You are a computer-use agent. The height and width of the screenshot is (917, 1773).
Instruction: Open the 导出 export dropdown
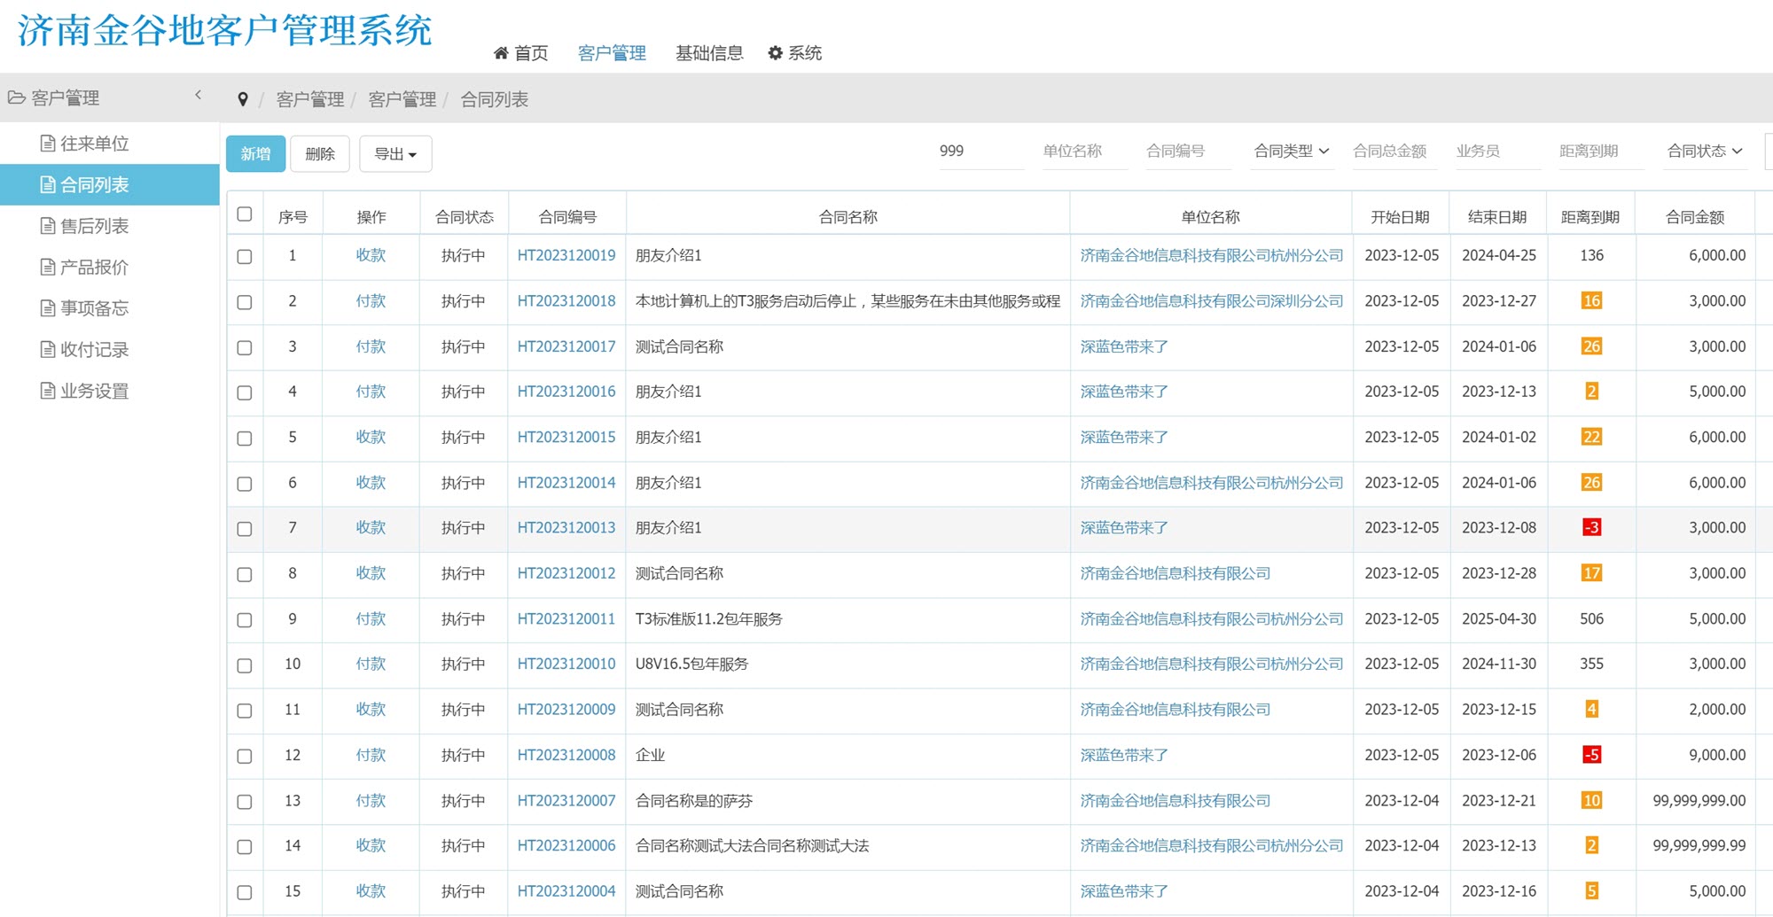click(395, 153)
